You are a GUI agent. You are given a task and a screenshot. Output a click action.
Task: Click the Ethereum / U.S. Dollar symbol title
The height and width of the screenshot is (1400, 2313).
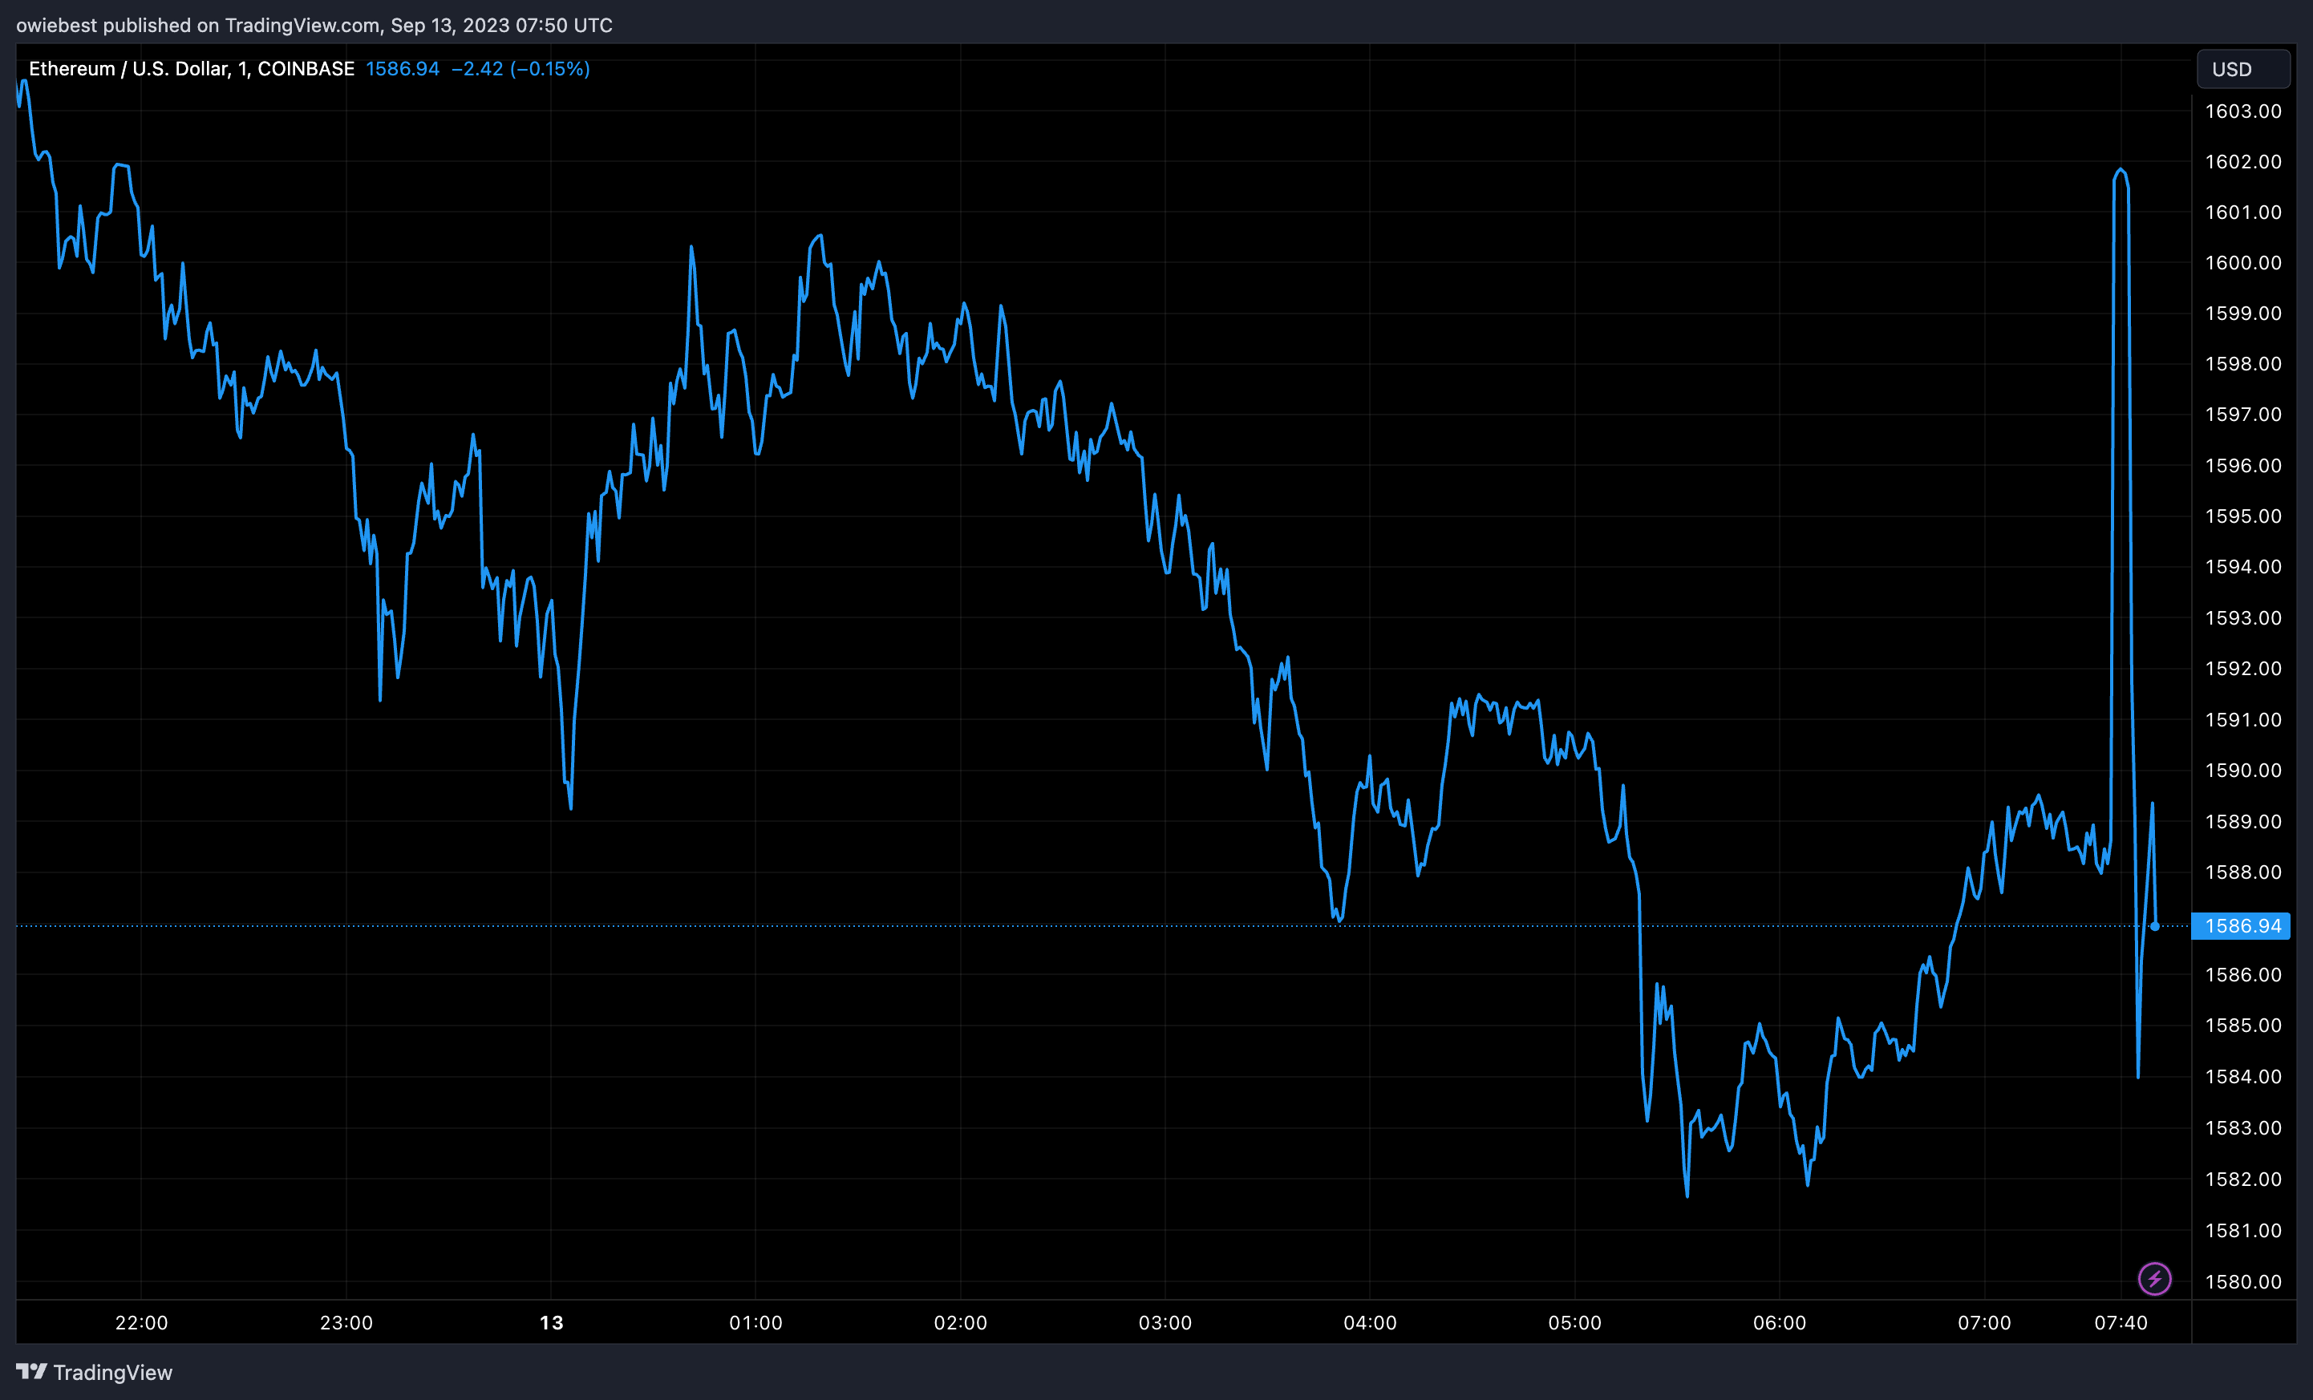point(192,68)
